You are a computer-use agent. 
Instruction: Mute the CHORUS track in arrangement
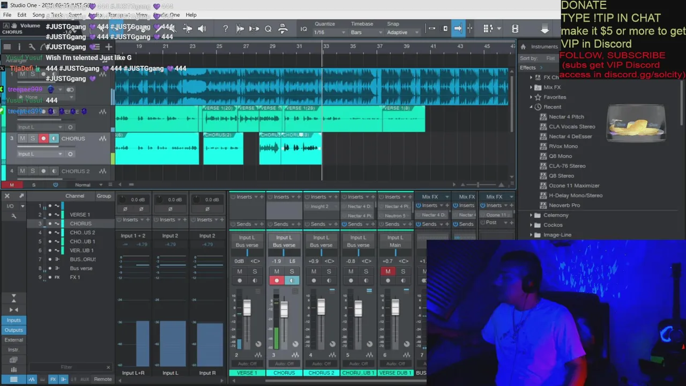[23, 138]
